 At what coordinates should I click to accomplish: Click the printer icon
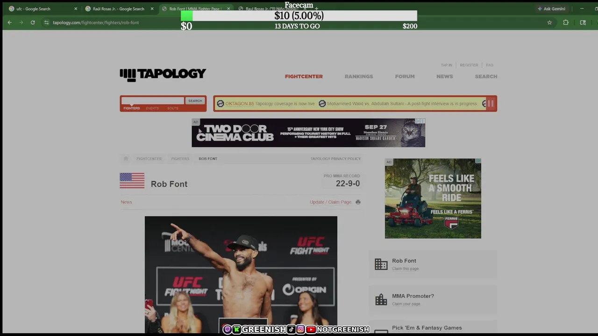[358, 202]
